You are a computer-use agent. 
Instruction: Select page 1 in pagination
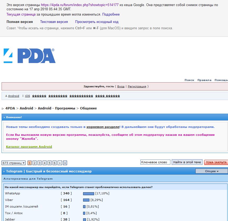(29, 163)
